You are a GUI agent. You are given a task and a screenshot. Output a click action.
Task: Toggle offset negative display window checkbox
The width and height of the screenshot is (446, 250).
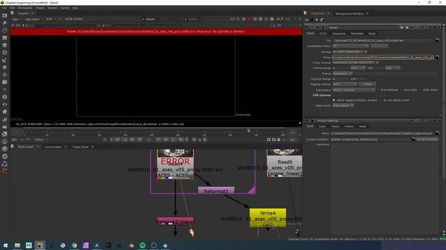click(x=334, y=100)
